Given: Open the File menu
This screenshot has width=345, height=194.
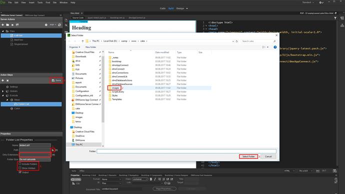Looking at the screenshot, I should pos(10,2).
